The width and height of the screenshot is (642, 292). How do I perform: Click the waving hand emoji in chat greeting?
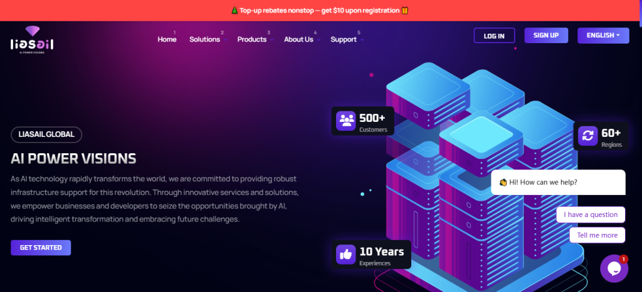[503, 183]
